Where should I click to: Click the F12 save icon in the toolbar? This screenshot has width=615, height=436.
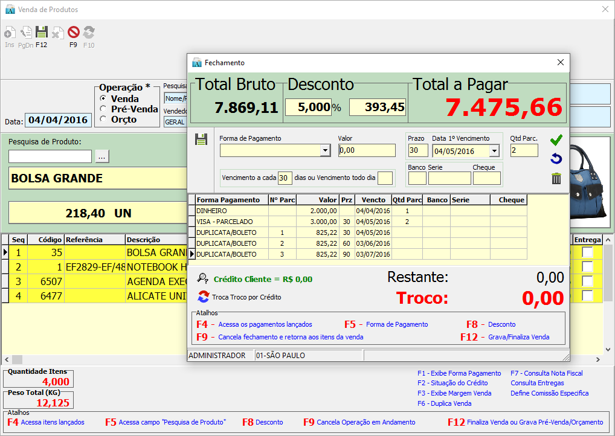tap(41, 33)
